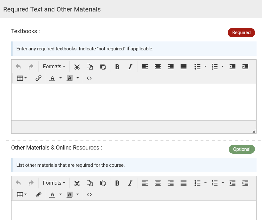
Task: Apply background color in Other Materials editor
Action: click(x=69, y=194)
